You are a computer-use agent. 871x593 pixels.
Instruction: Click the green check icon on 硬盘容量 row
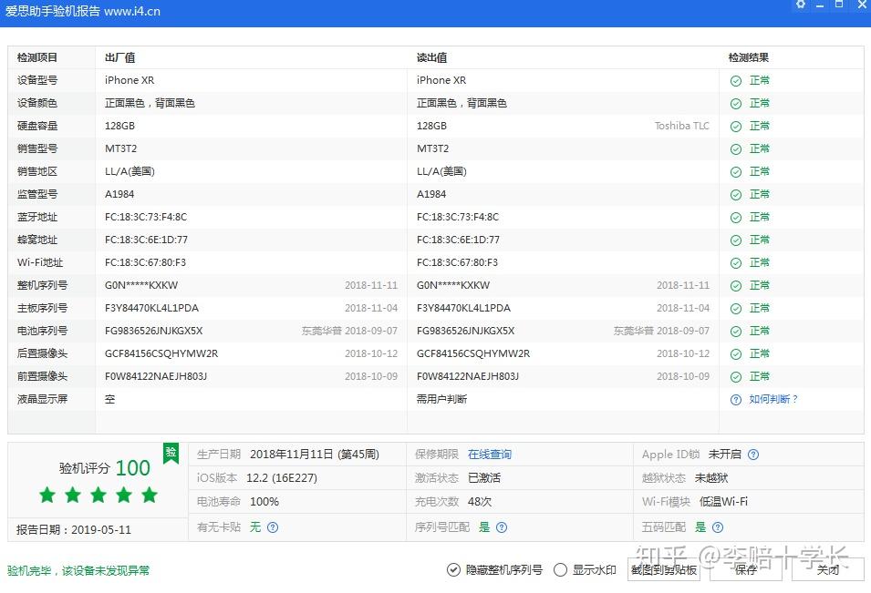tap(737, 126)
